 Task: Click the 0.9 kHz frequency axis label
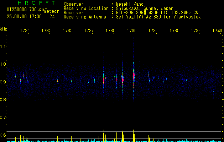tap(3, 82)
